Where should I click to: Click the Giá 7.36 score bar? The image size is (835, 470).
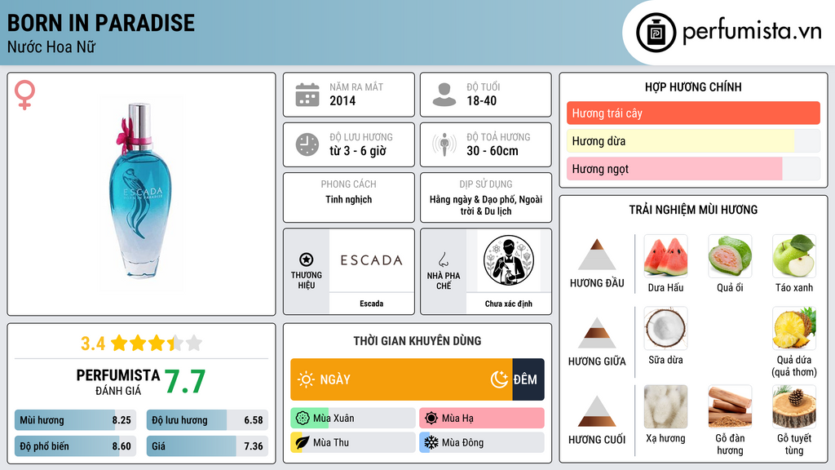click(207, 446)
